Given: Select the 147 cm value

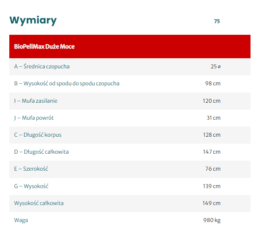Looking at the screenshot, I should tap(211, 152).
